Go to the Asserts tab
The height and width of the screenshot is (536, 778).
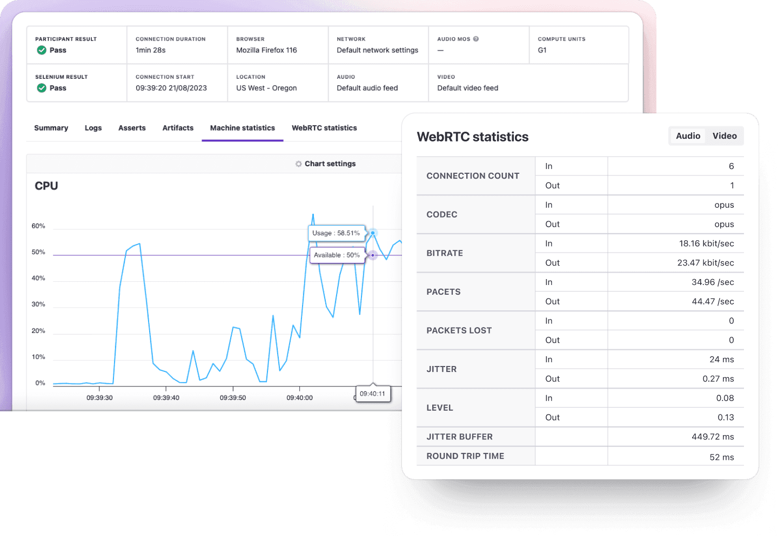(x=132, y=128)
